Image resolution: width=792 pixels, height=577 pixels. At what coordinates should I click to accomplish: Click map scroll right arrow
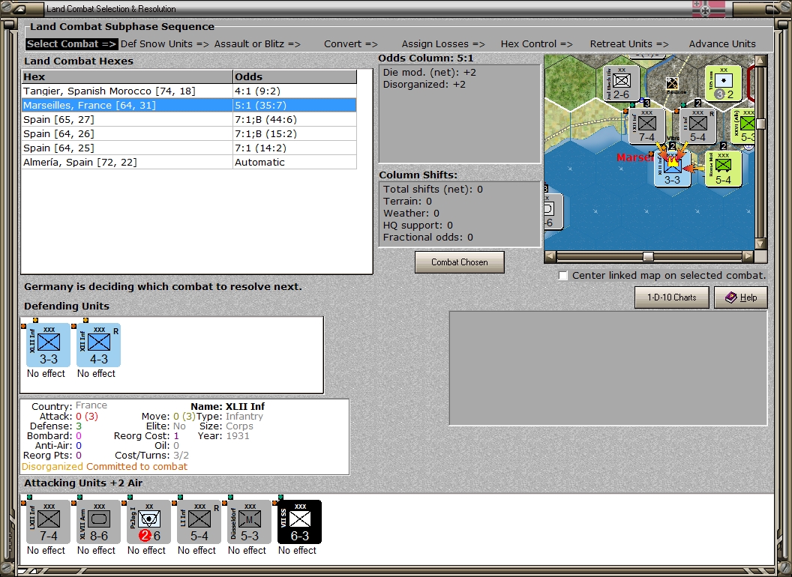(748, 256)
